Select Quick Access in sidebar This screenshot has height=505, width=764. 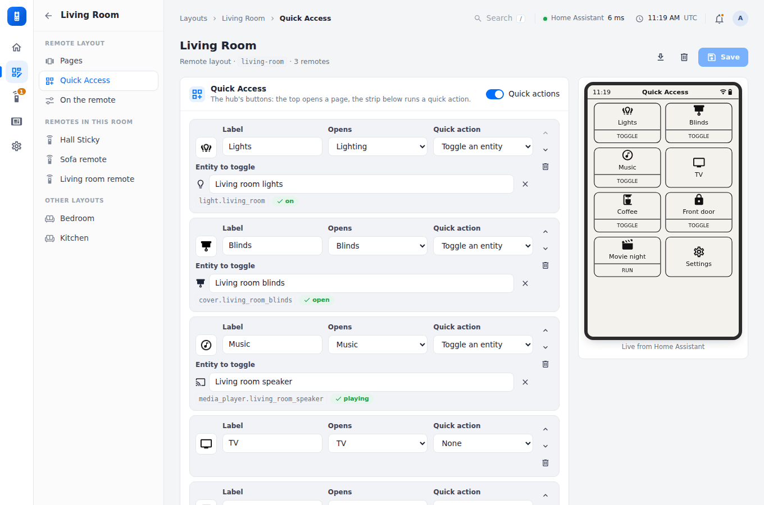(98, 80)
